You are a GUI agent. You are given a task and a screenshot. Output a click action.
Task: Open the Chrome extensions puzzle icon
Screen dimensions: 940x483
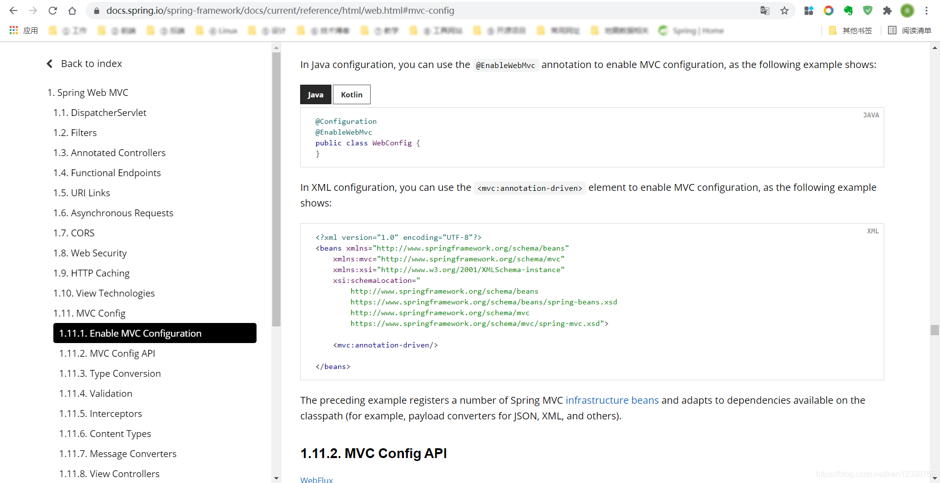pos(887,10)
